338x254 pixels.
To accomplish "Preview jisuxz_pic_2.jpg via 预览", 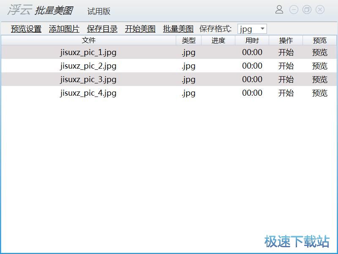I will pos(320,66).
